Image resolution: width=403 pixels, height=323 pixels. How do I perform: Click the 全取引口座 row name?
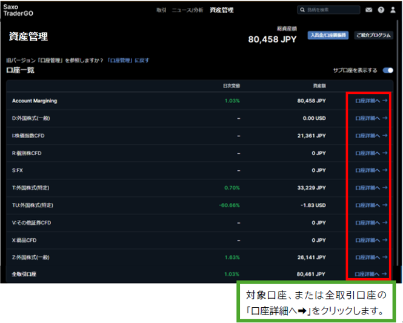pyautogui.click(x=24, y=274)
